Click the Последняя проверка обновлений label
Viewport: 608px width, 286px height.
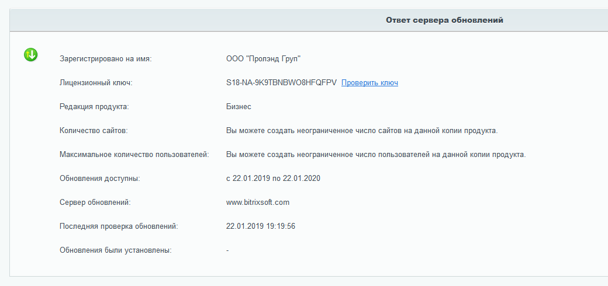tap(119, 226)
